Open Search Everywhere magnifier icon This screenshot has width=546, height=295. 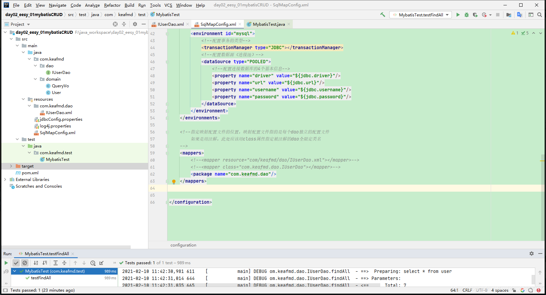pyautogui.click(x=540, y=15)
